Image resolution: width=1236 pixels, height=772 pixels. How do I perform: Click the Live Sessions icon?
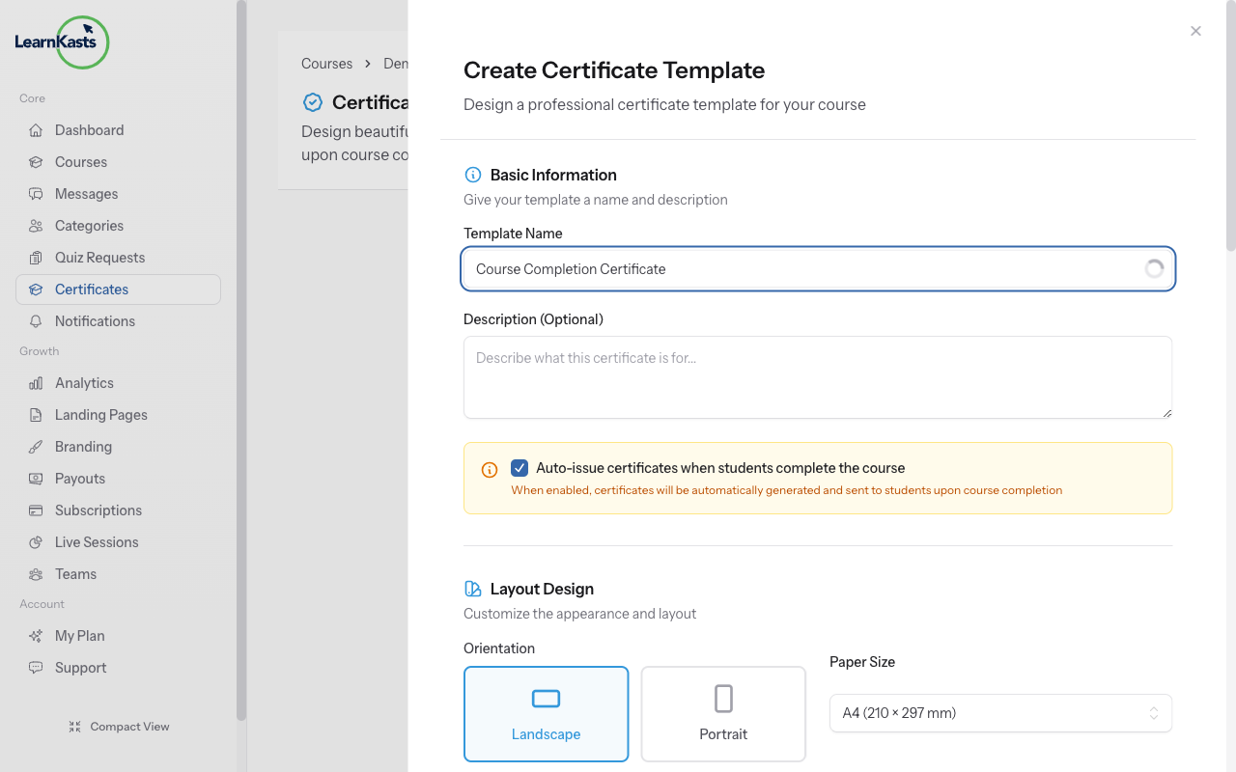34,541
